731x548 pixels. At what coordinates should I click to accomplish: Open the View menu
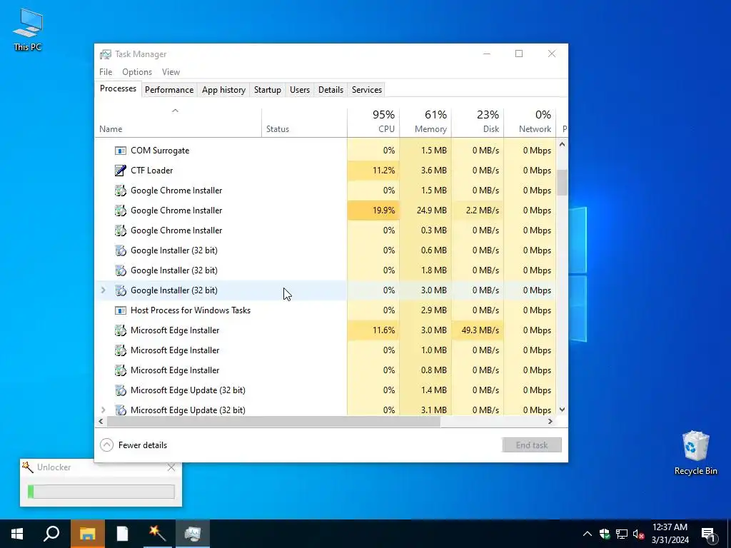171,72
